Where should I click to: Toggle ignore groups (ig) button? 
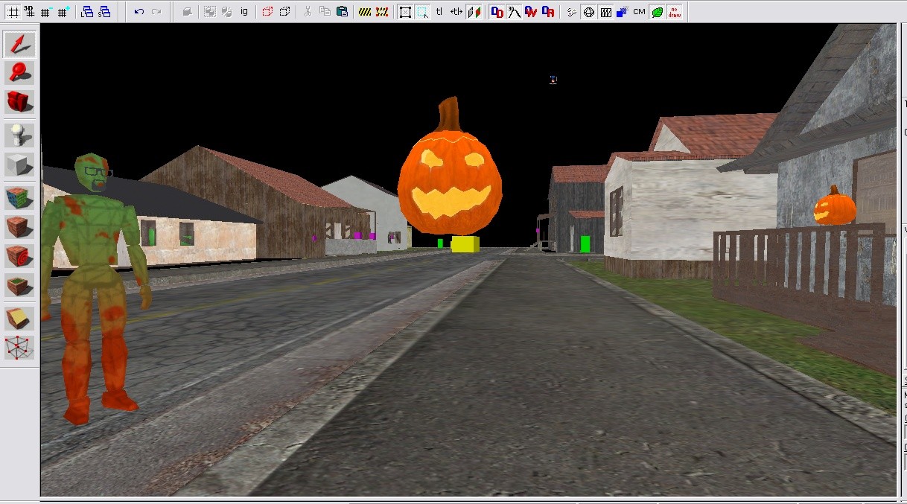click(244, 12)
